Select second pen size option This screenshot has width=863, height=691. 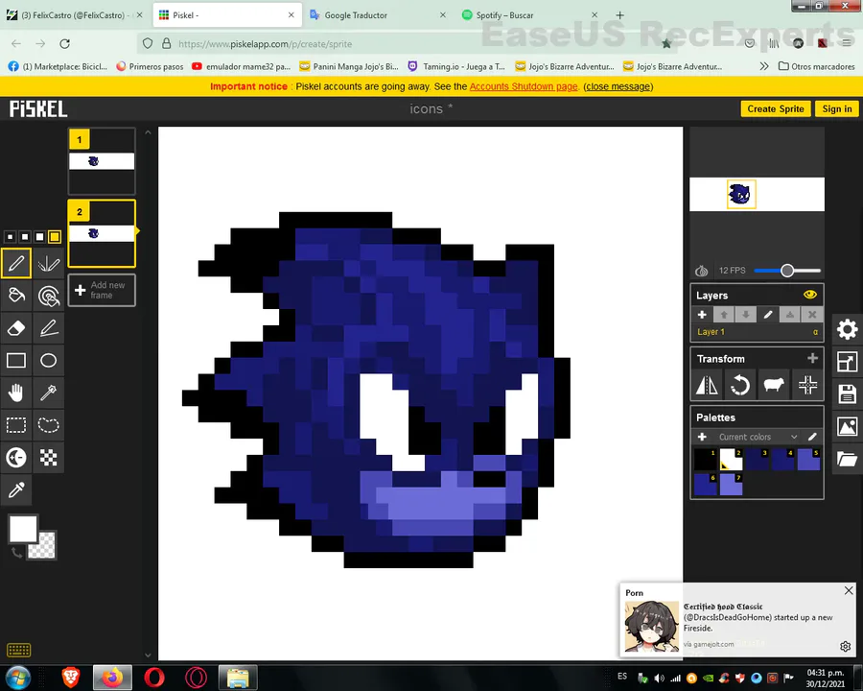click(25, 237)
